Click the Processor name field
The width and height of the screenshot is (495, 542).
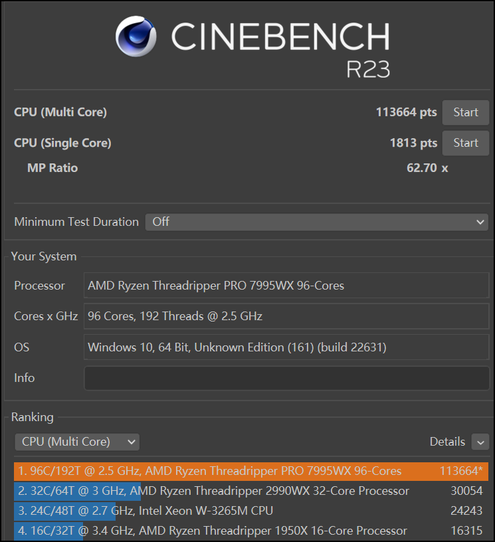click(286, 286)
